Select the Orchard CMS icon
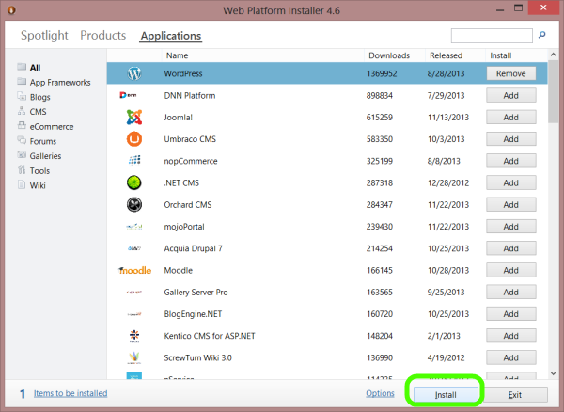 (x=133, y=204)
